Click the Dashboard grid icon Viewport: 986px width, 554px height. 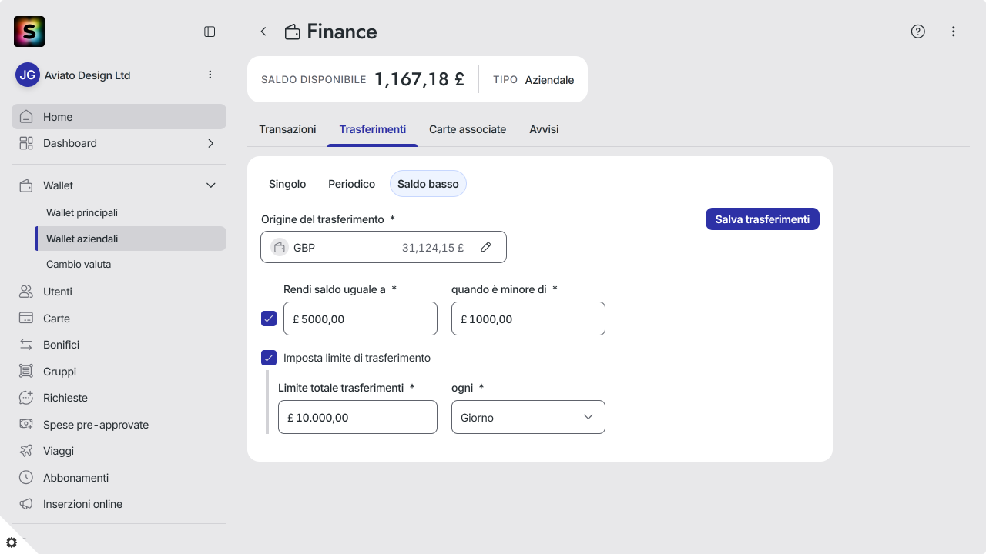26,143
